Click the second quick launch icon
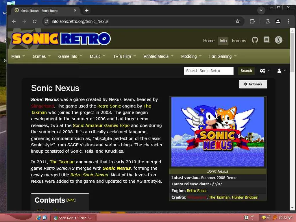The width and height of the screenshot is (296, 222). (45, 218)
